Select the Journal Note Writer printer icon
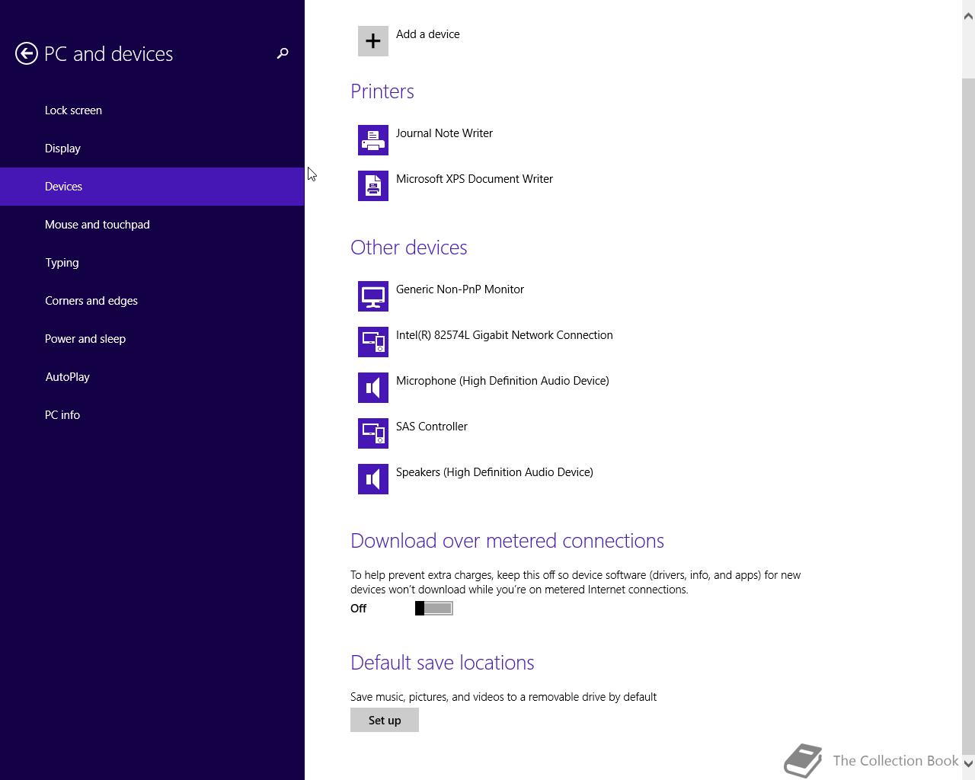Image resolution: width=975 pixels, height=780 pixels. [x=373, y=140]
